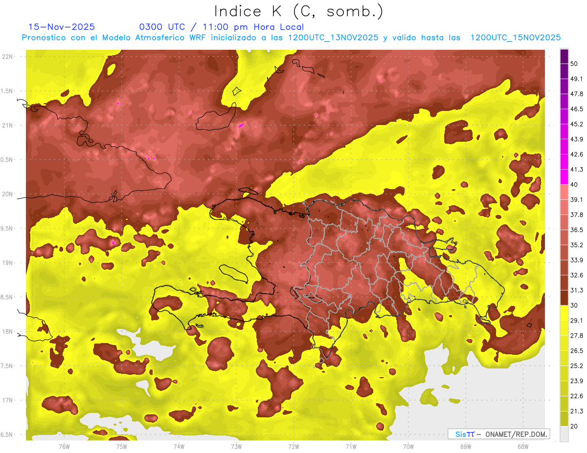Click the '19N' latitude axis label

coord(8,262)
